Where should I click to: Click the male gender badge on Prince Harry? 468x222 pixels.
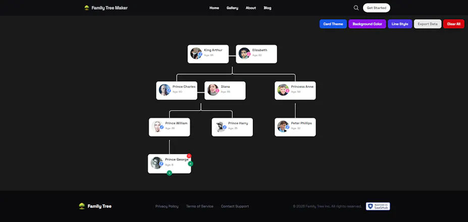pyautogui.click(x=225, y=127)
